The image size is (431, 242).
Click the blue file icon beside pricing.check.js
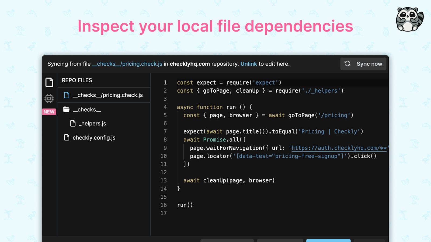(x=67, y=95)
